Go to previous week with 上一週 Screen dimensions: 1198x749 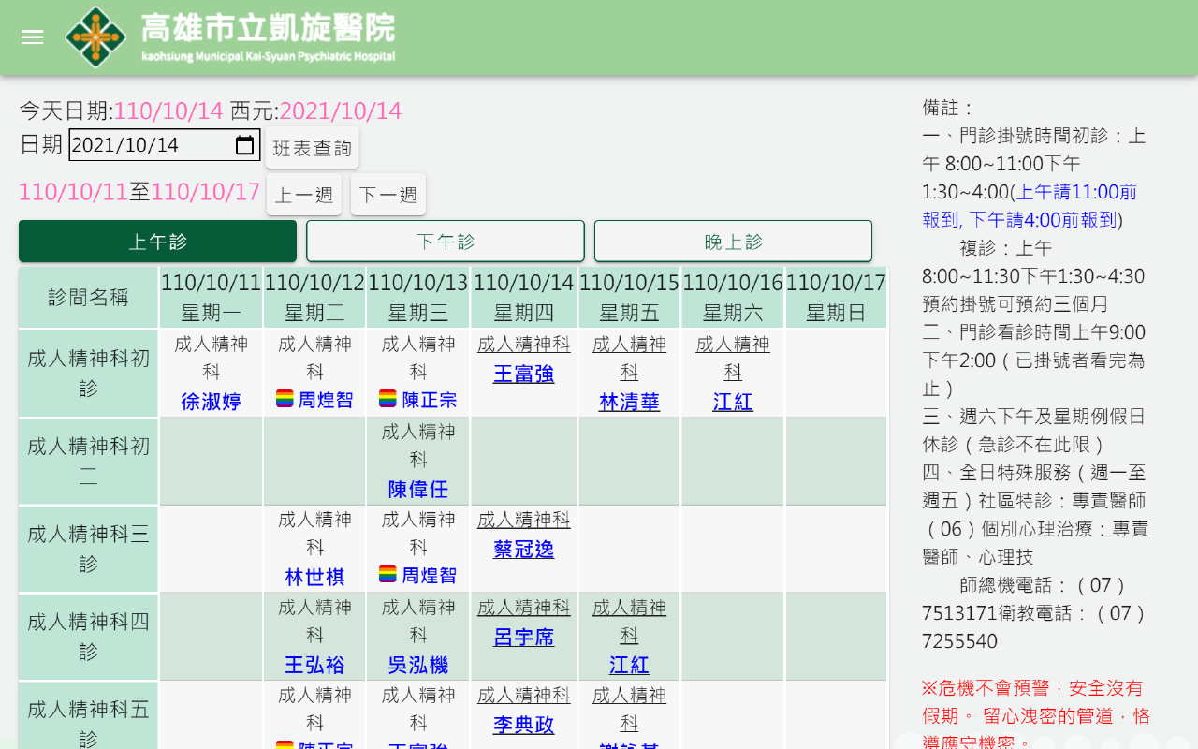(304, 195)
